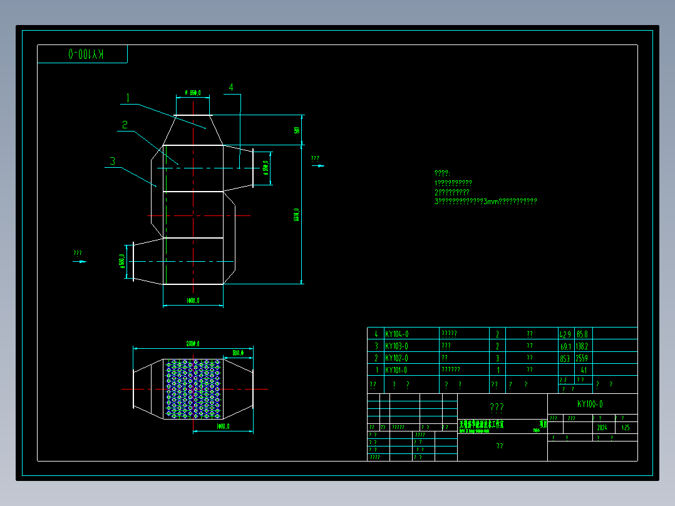This screenshot has height=506, width=675.
Task: Click the KY100-0 drawing number in title block
Action: pyautogui.click(x=590, y=404)
